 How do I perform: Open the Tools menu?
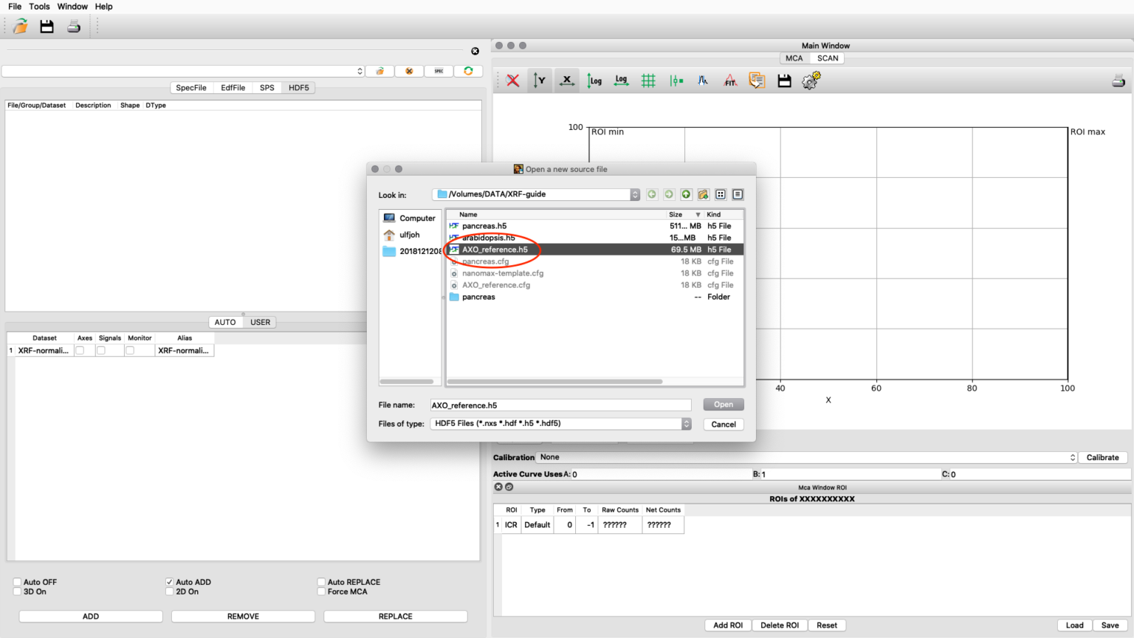click(x=39, y=7)
